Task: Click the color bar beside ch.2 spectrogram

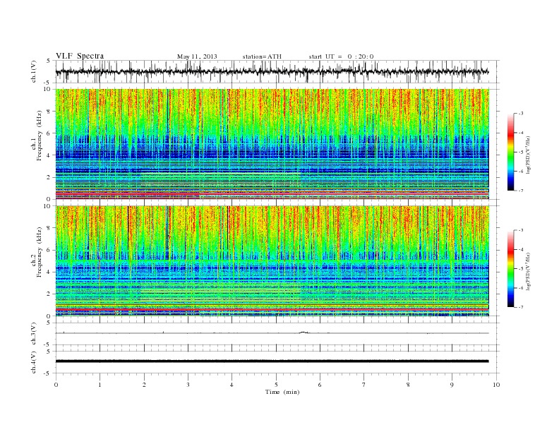Action: (x=510, y=269)
